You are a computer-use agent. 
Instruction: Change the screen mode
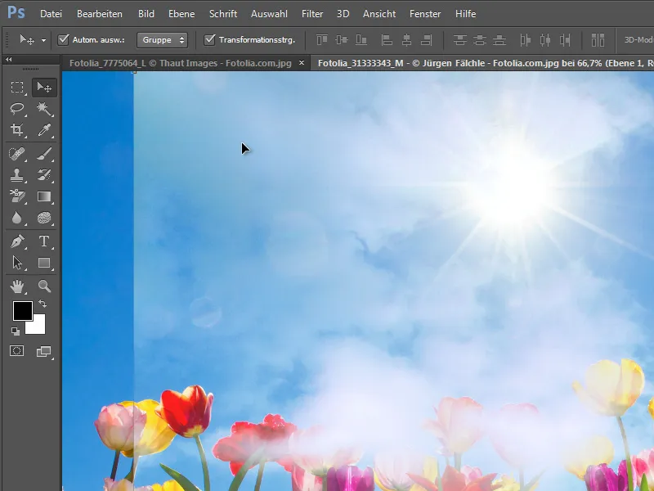pos(44,352)
